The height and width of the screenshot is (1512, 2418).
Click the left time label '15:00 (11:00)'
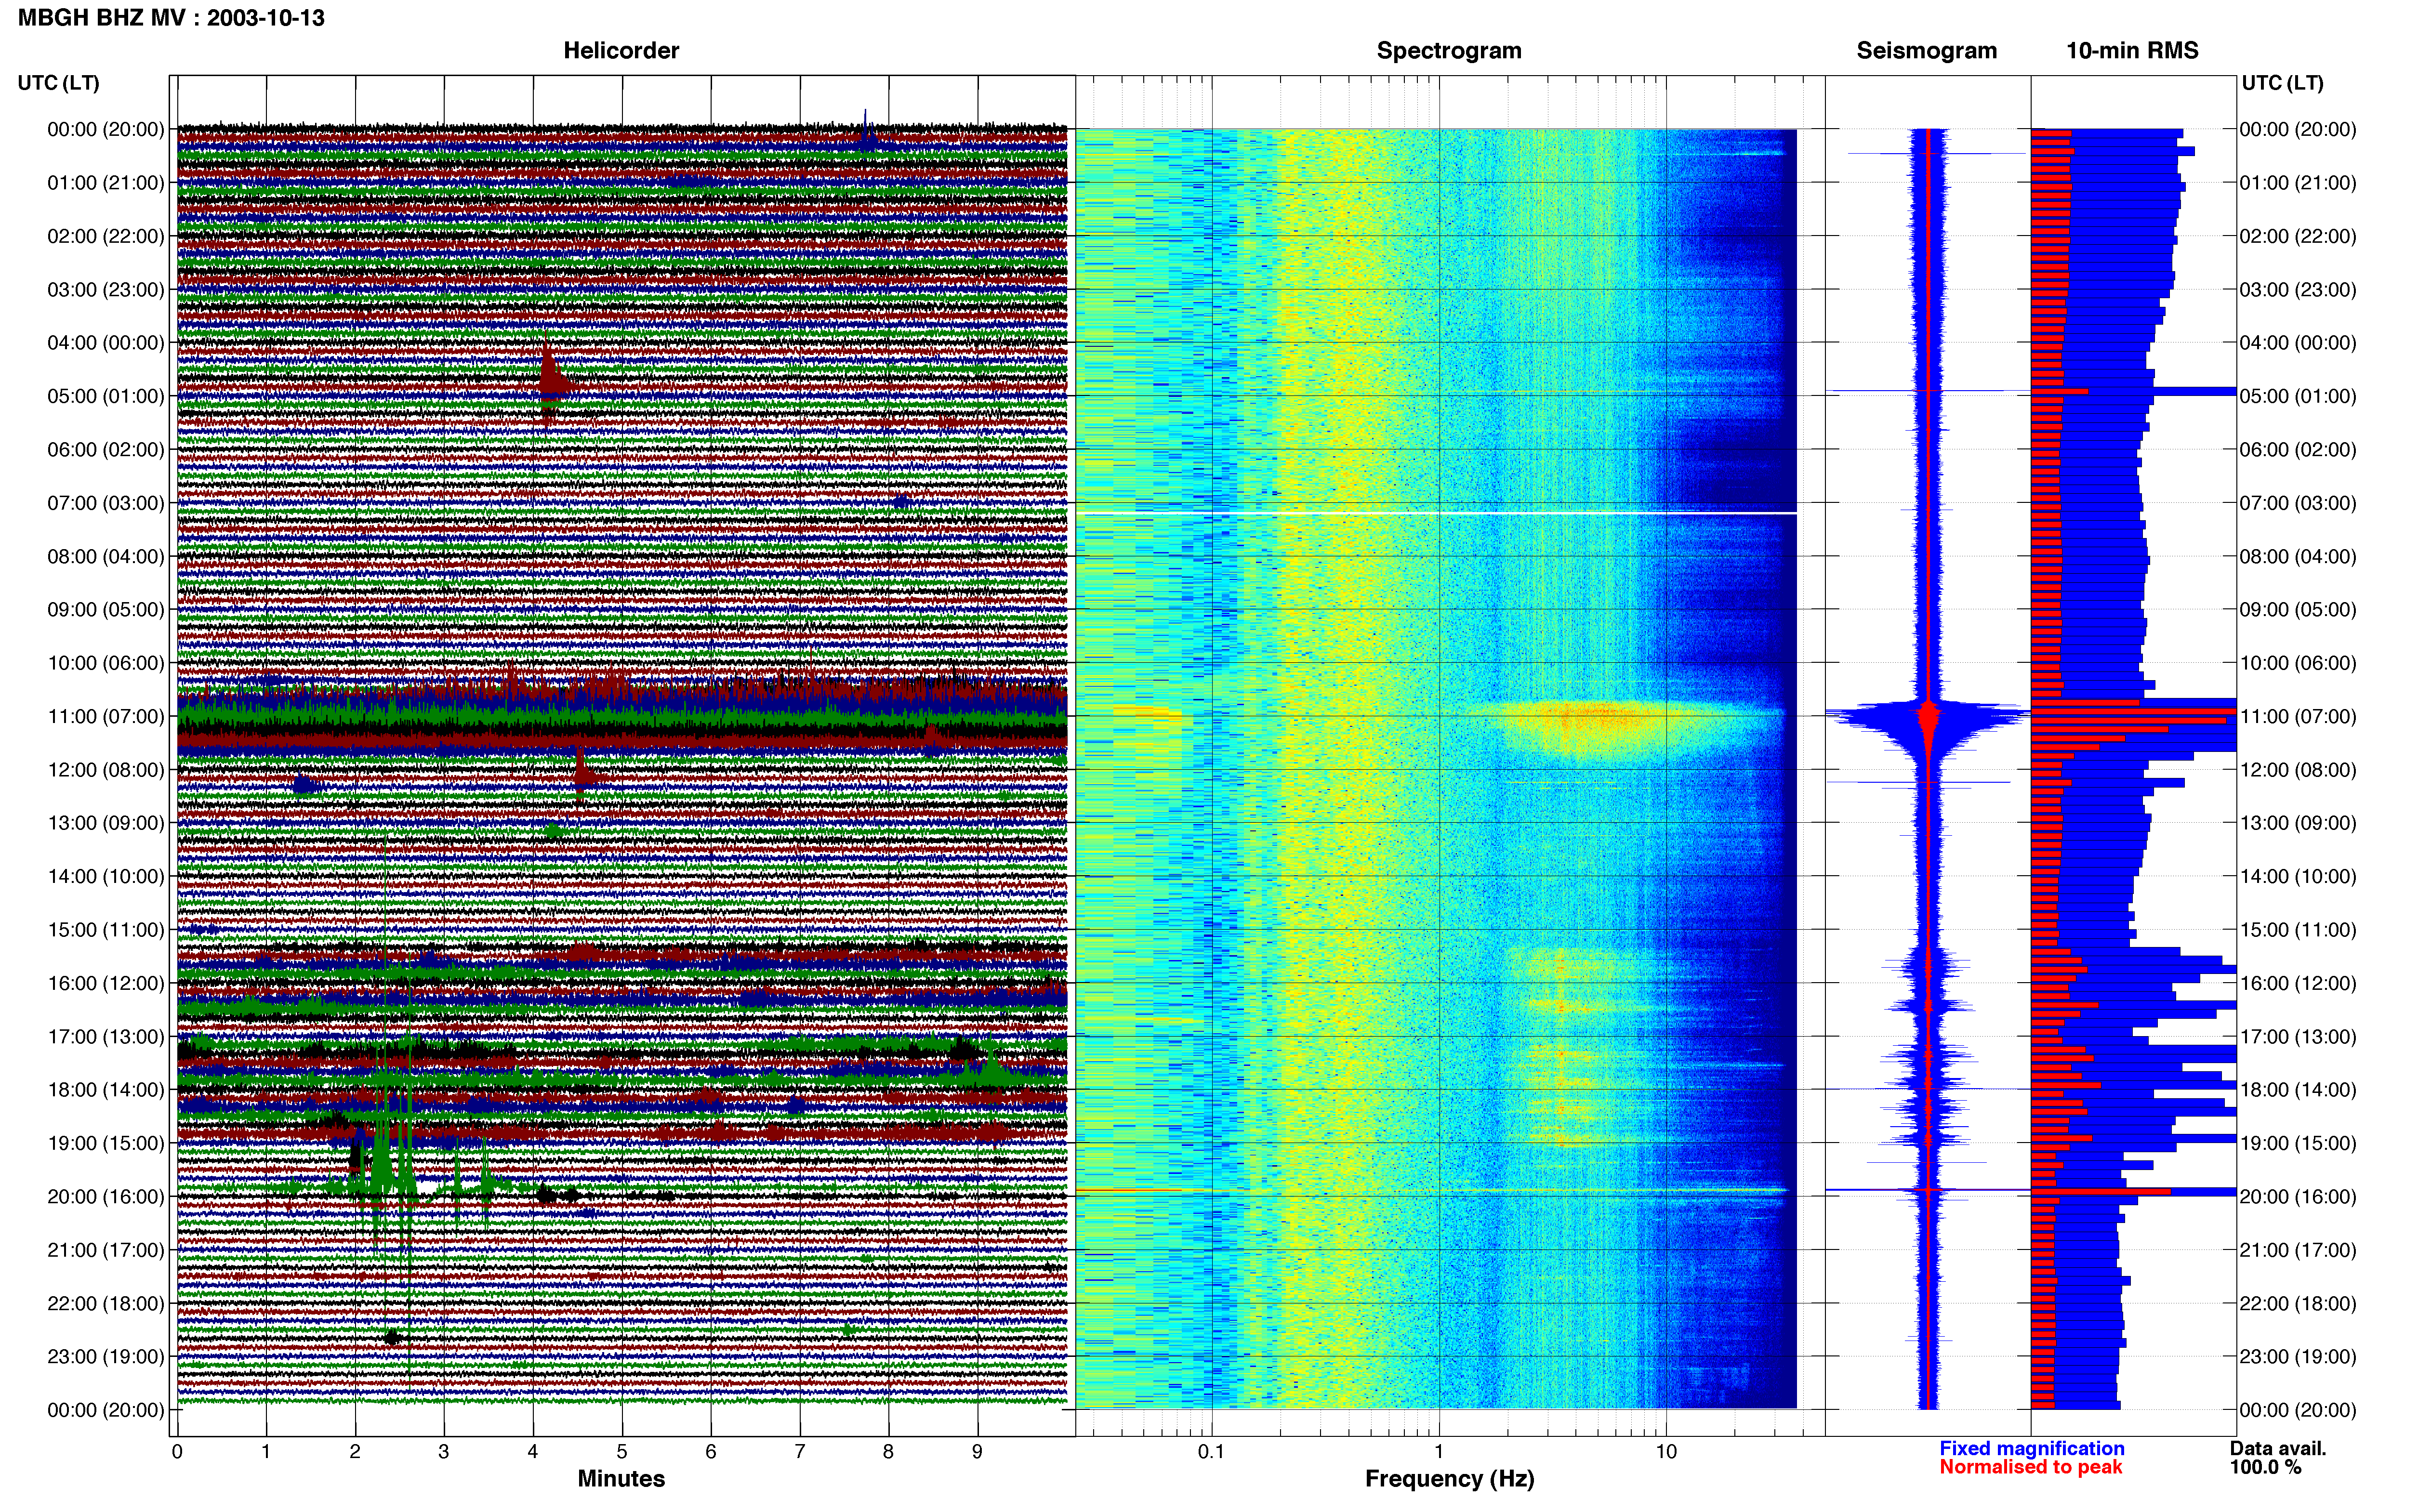click(106, 930)
